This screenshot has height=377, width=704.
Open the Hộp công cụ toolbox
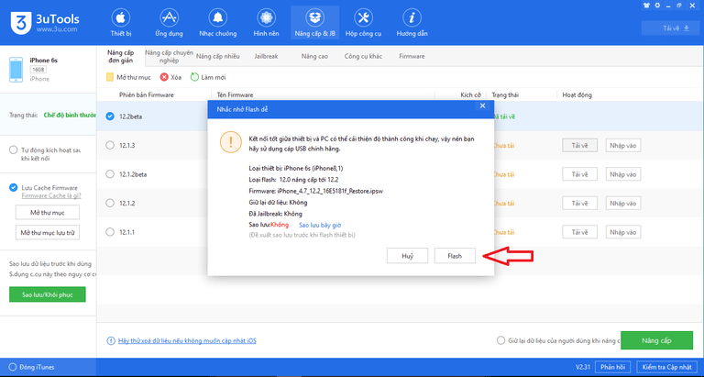(363, 22)
